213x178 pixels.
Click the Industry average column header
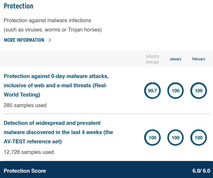coord(152,59)
